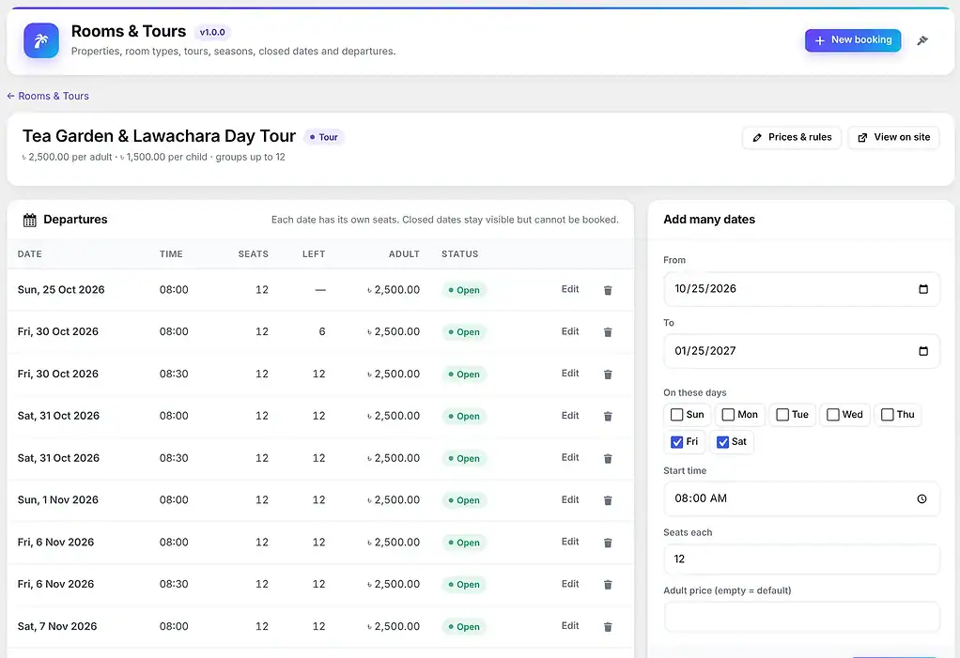Enable the Thu day checkbox

click(887, 415)
